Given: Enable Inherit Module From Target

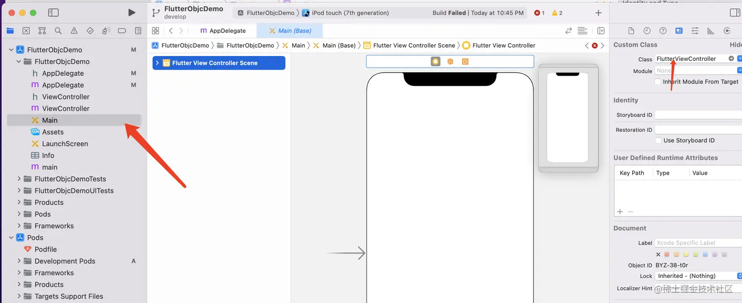Looking at the screenshot, I should [658, 82].
